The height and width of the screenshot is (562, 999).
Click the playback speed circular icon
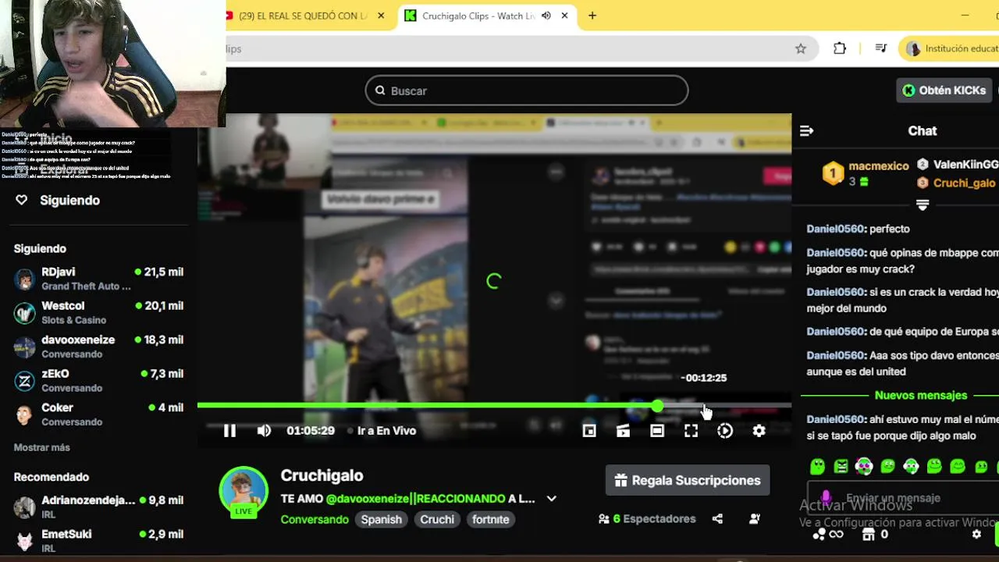(725, 431)
